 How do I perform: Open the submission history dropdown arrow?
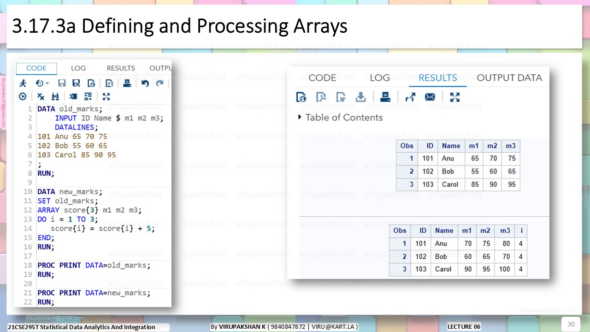[x=47, y=84]
